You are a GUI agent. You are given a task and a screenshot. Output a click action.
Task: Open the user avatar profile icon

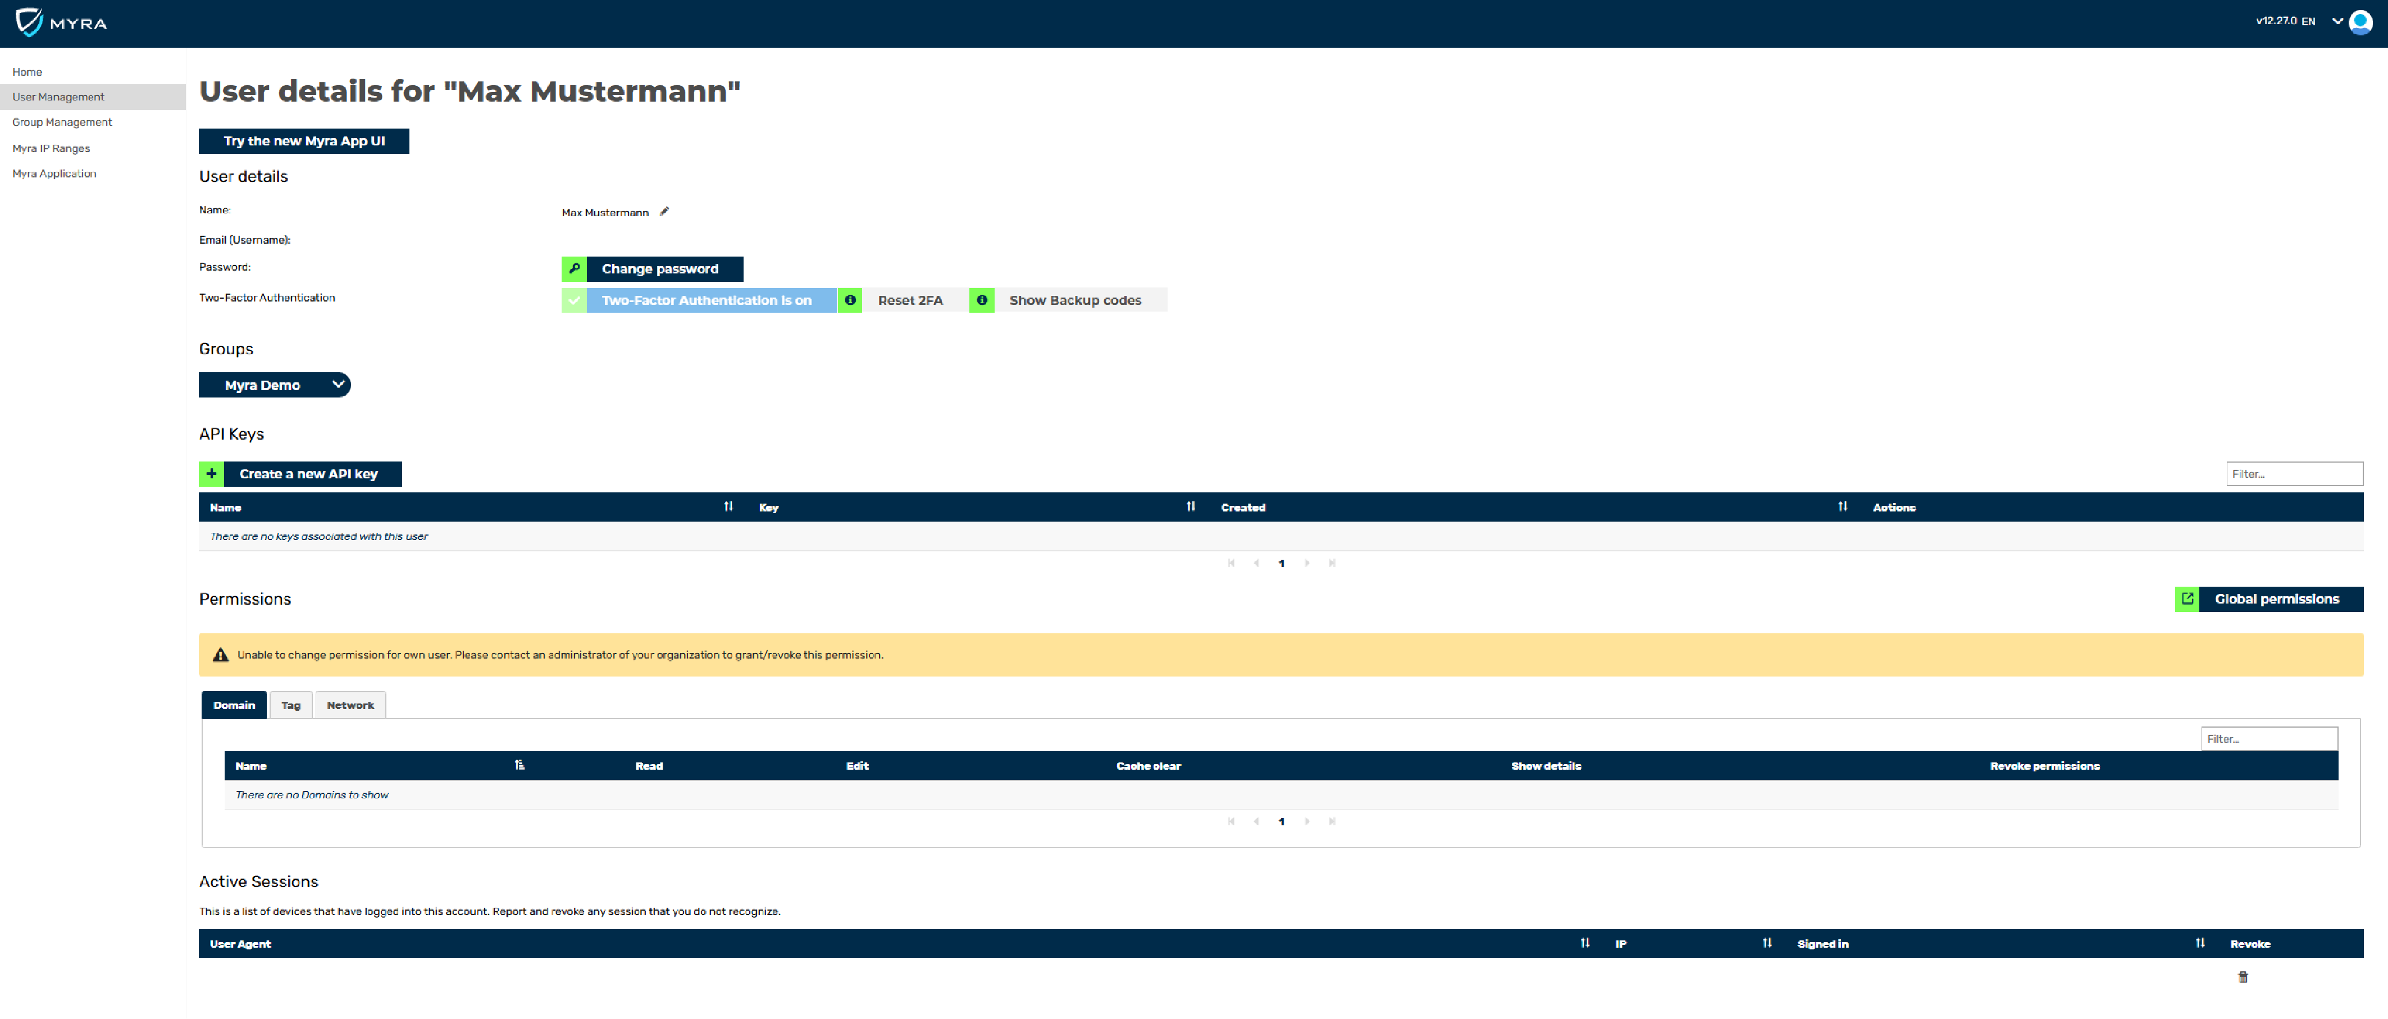coord(2360,22)
